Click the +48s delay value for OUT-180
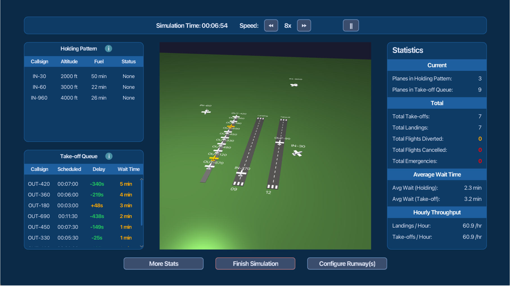Image resolution: width=510 pixels, height=286 pixels. tap(97, 205)
